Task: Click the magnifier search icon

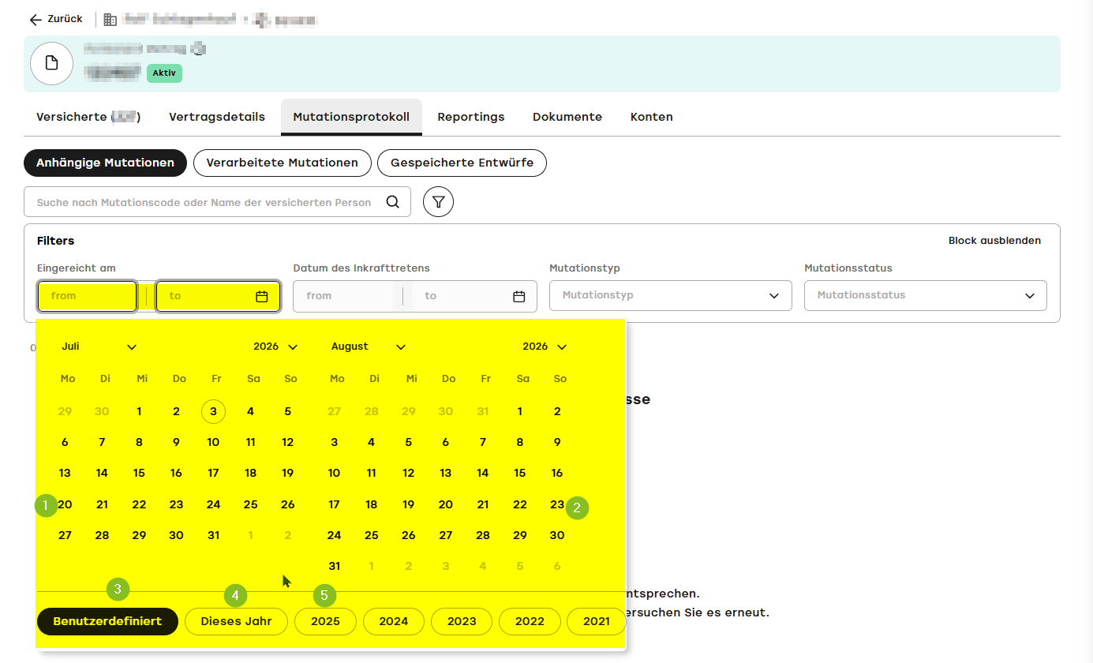Action: [x=392, y=202]
